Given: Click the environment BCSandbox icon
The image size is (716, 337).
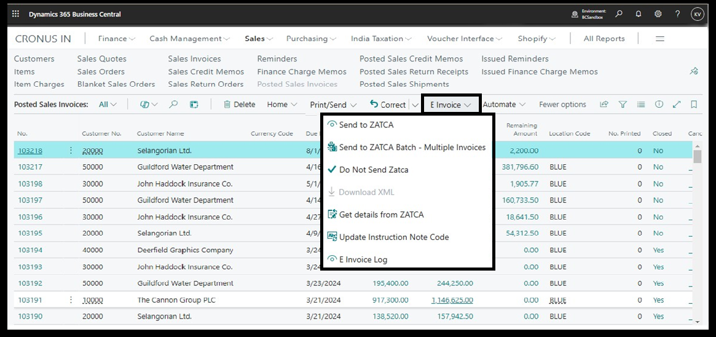Looking at the screenshot, I should click(x=575, y=14).
